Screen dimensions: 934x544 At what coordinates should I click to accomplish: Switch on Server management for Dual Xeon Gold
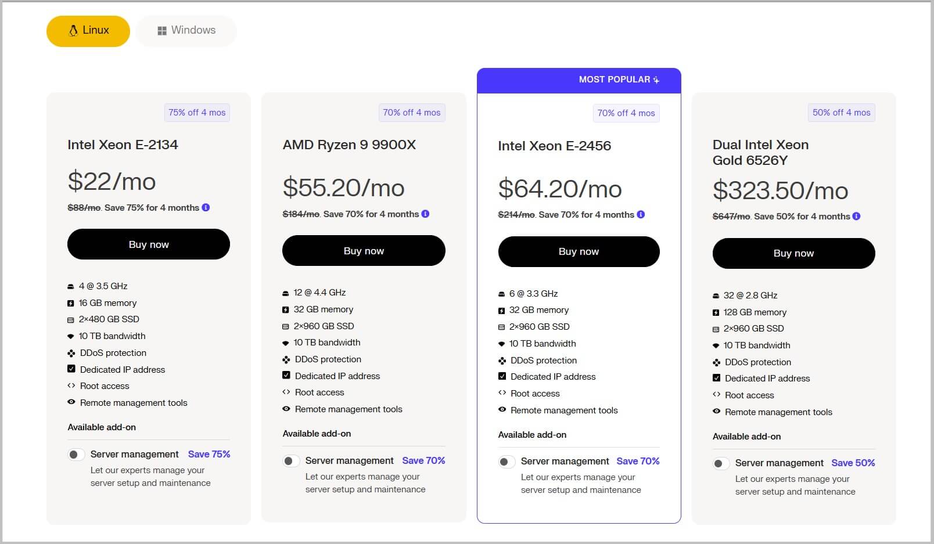tap(720, 463)
